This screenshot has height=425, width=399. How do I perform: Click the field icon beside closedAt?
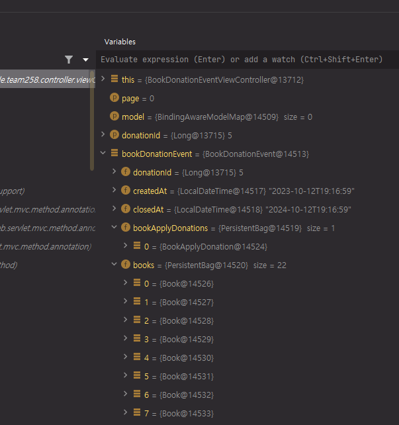(x=126, y=209)
